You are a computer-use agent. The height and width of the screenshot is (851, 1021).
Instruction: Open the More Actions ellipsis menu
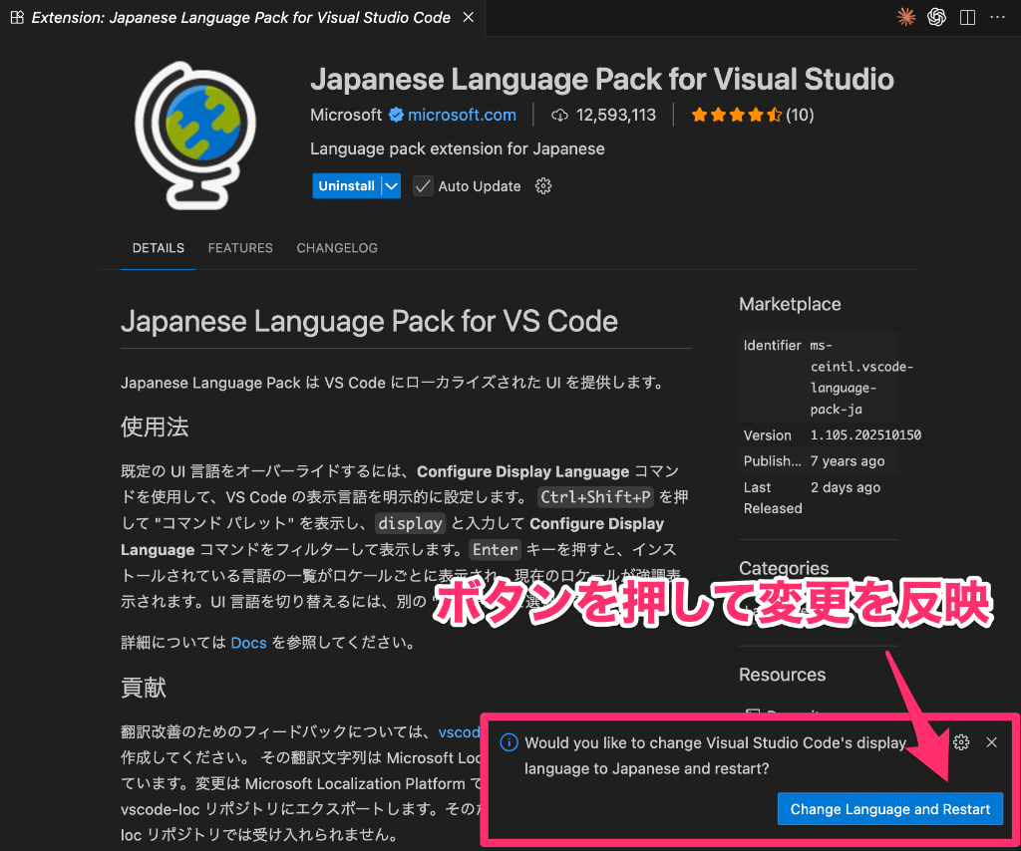997,18
